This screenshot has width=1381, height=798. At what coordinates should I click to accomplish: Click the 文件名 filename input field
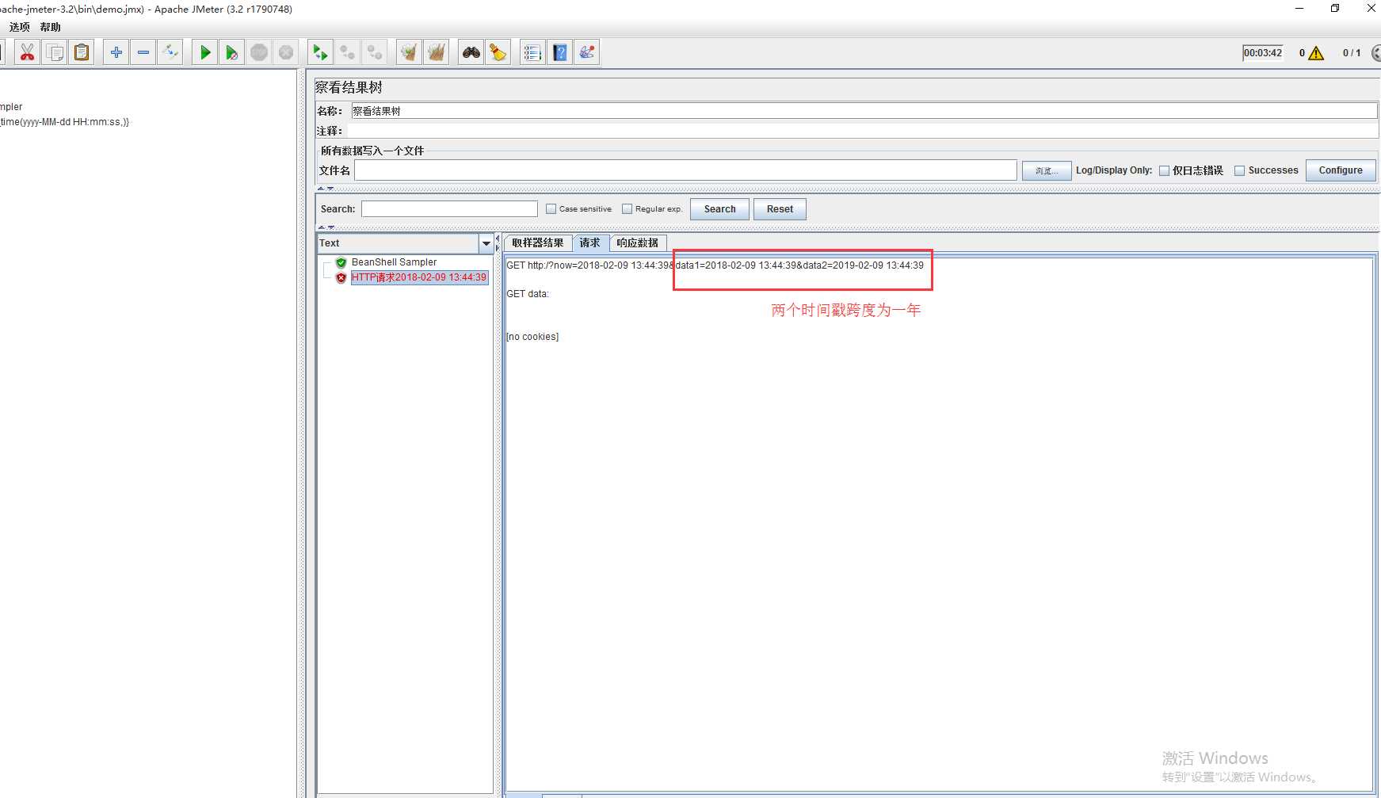pos(685,170)
